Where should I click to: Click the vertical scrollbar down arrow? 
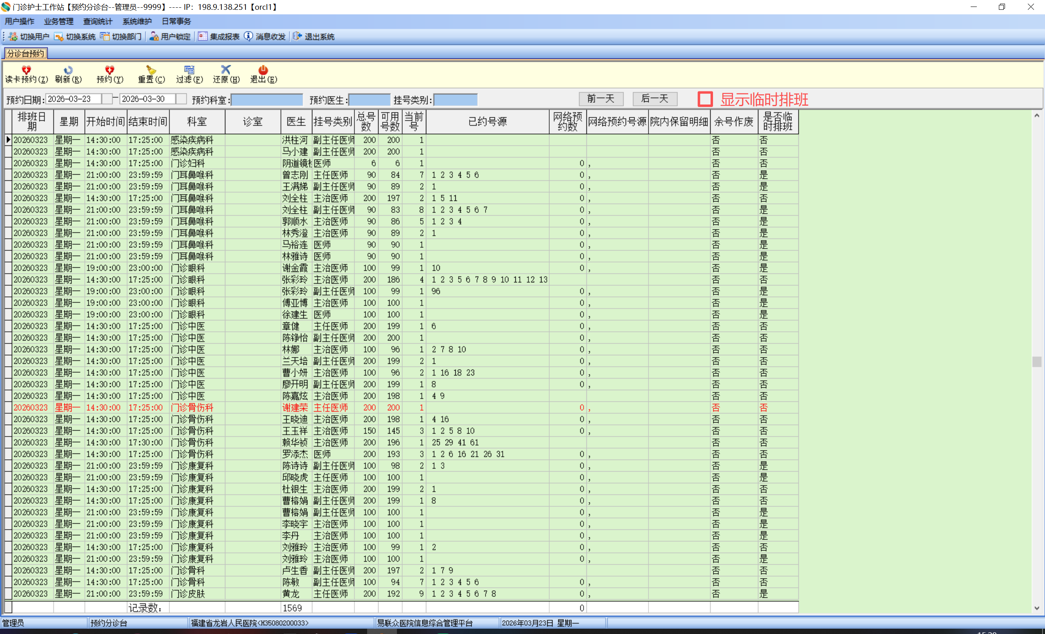click(x=1036, y=608)
